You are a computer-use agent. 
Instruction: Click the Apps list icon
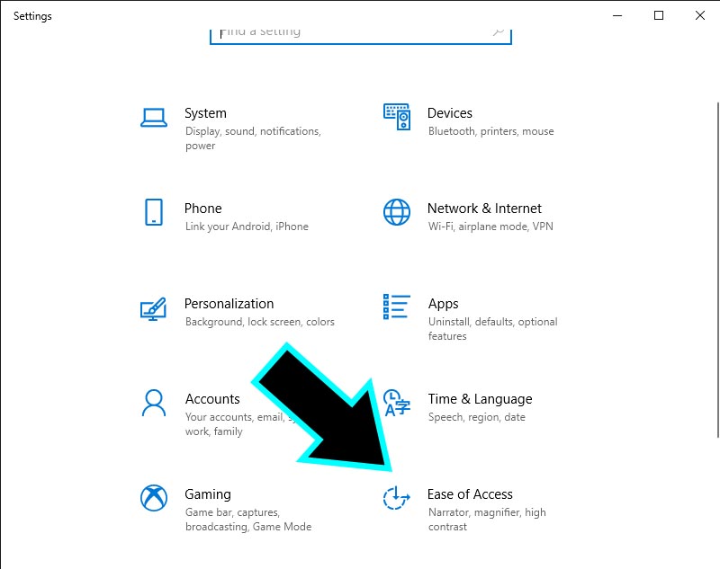397,307
